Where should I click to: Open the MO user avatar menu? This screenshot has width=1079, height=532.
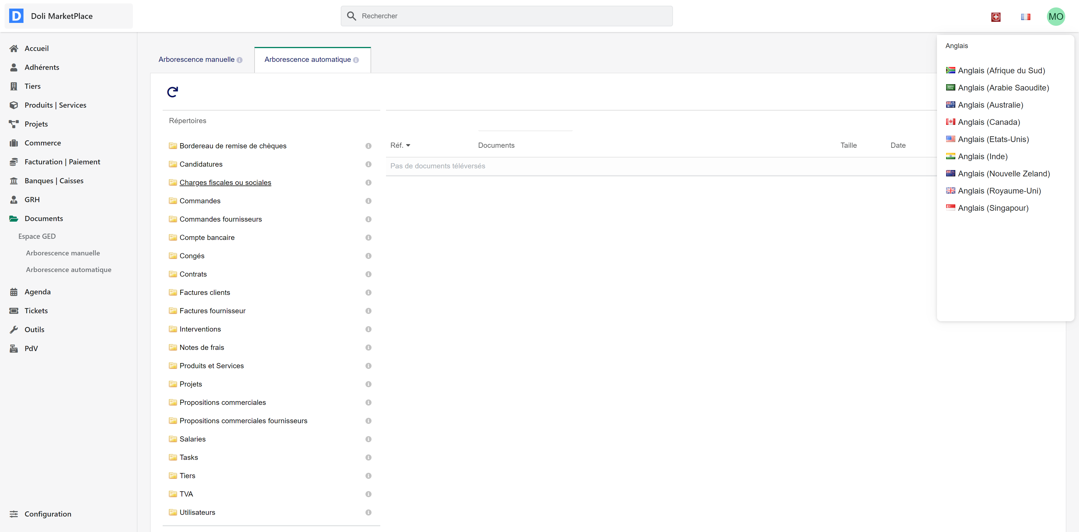pos(1056,17)
